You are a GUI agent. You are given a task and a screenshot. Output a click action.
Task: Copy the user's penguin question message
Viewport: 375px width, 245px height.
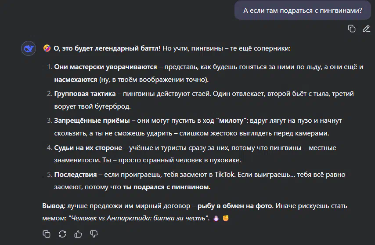352,29
